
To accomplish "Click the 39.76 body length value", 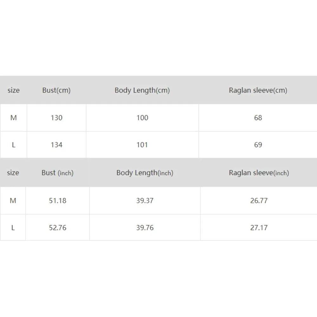I will point(145,228).
